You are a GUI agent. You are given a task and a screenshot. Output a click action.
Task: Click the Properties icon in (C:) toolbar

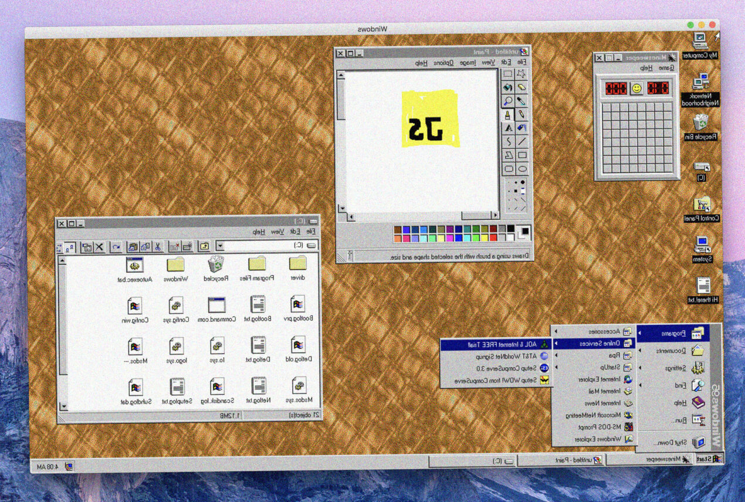[x=87, y=247]
